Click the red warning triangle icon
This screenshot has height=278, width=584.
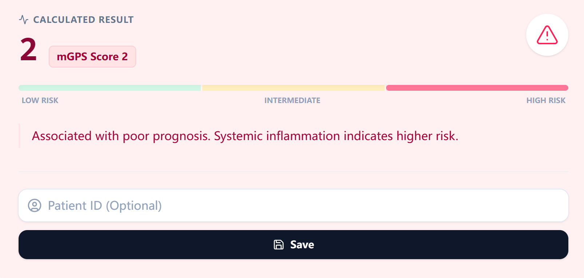(547, 35)
